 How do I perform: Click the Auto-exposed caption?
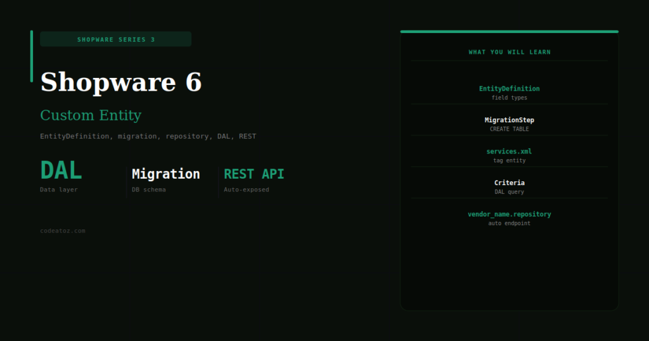point(247,190)
